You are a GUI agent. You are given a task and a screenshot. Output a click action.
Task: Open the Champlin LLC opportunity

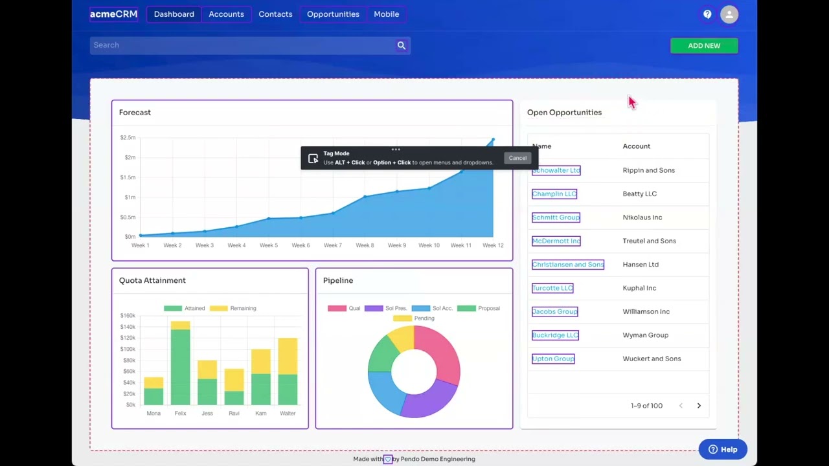pyautogui.click(x=554, y=194)
